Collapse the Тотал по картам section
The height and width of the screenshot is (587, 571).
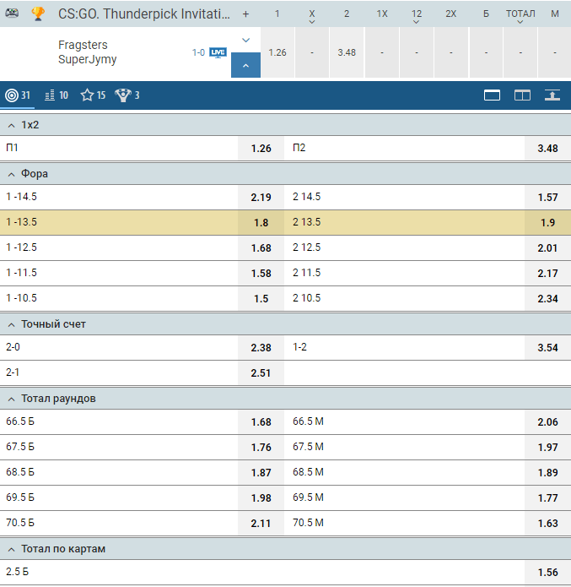[11, 550]
